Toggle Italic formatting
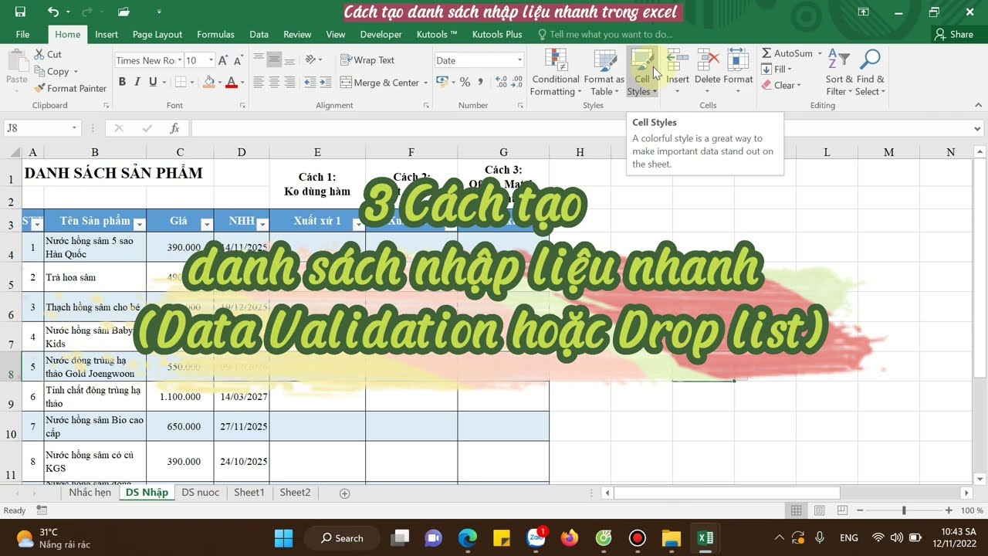 coord(137,82)
